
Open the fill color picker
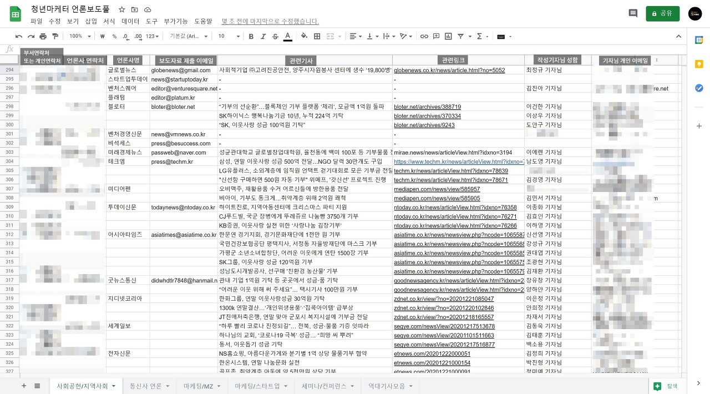pos(304,37)
